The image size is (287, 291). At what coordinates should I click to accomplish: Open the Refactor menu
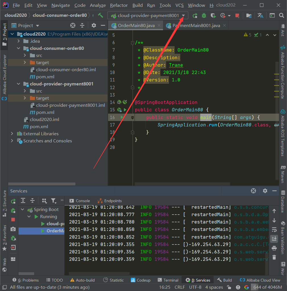(119, 5)
